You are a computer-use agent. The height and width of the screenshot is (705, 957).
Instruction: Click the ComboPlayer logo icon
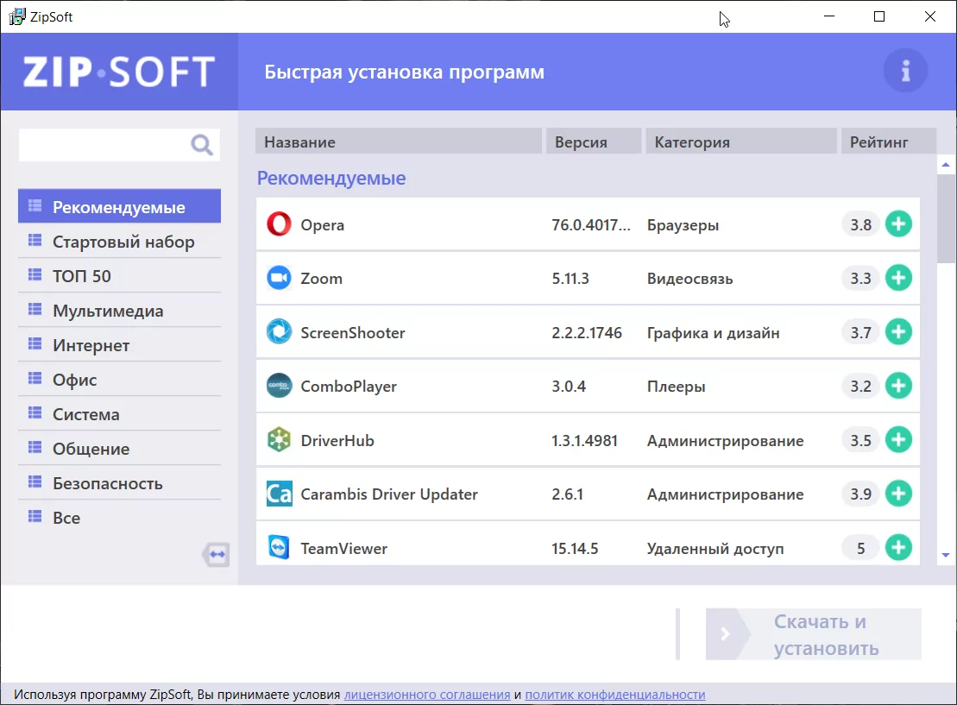279,386
